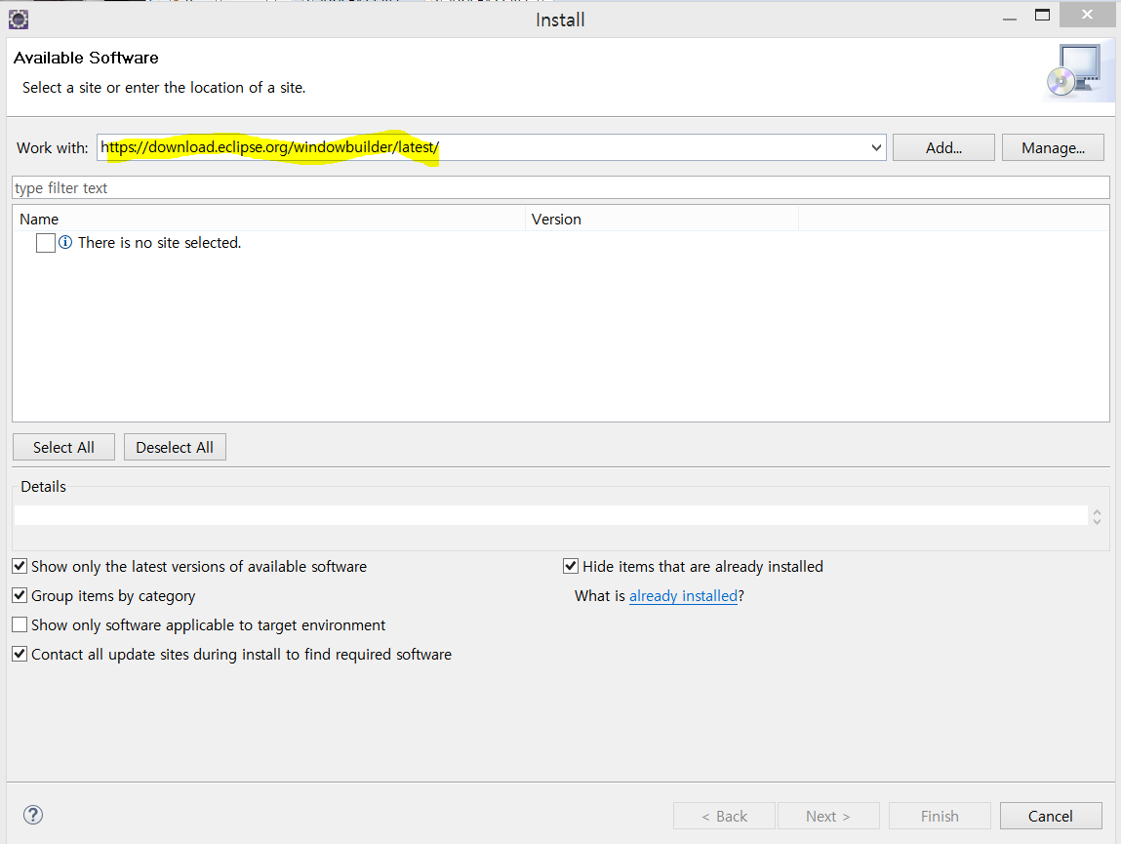Screen dimensions: 1121x844
Task: Open the help question mark icon
Action: pyautogui.click(x=33, y=815)
